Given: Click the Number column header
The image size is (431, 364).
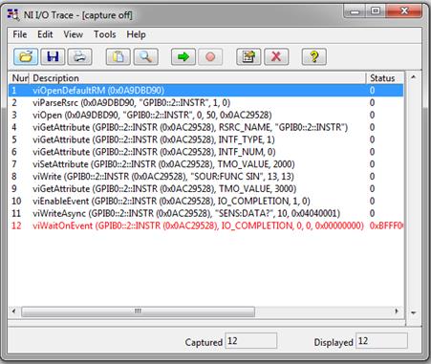Looking at the screenshot, I should coord(20,78).
